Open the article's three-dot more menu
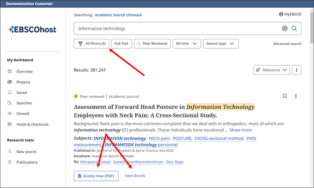The image size is (314, 188). pos(296,96)
